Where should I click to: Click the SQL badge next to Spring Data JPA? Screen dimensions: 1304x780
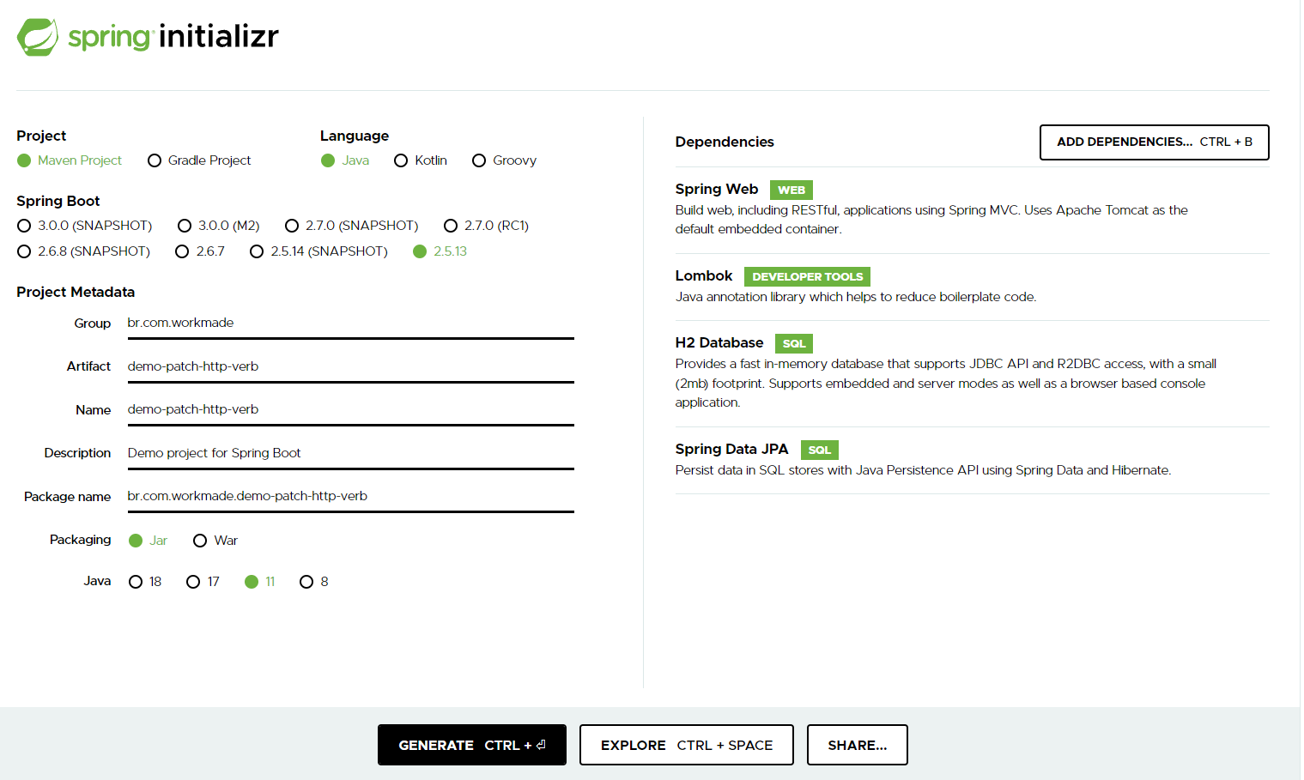tap(820, 450)
